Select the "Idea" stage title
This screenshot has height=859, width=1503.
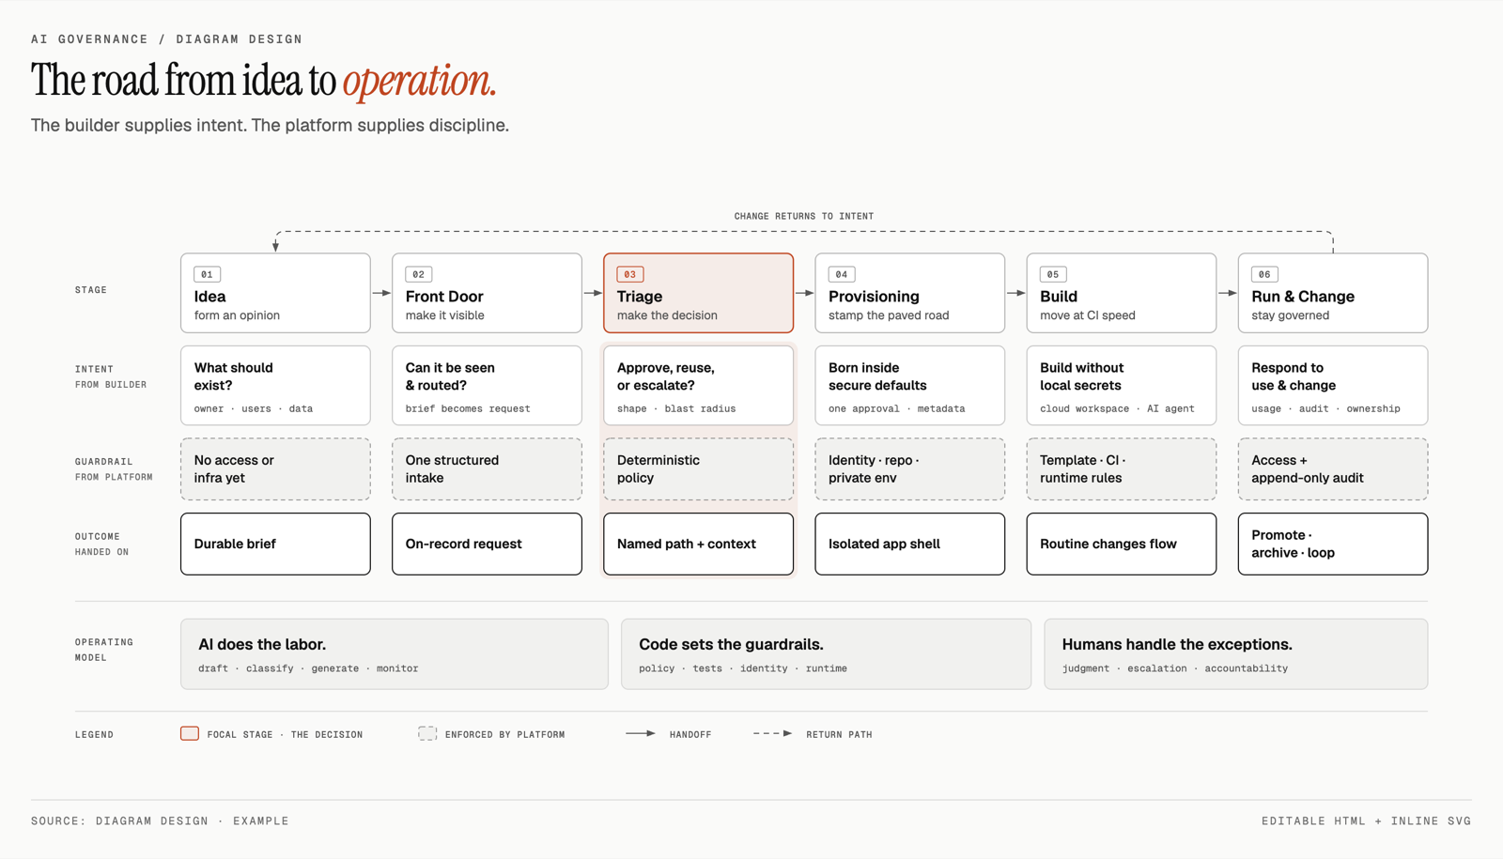(x=210, y=297)
